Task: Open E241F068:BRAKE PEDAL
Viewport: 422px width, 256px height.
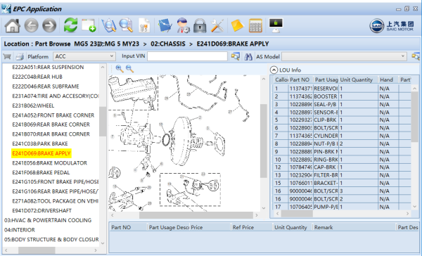Action: [41, 172]
